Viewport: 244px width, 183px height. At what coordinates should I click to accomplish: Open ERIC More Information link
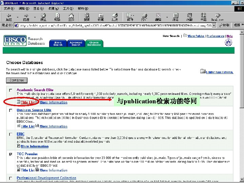(35, 146)
